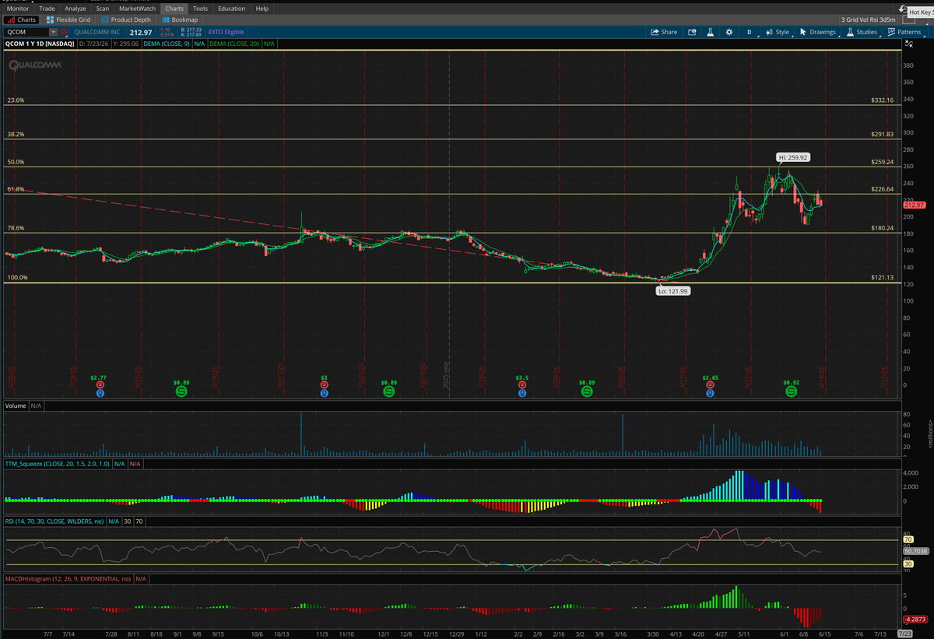This screenshot has width=934, height=639.
Task: Open the Help tab
Action: point(262,8)
